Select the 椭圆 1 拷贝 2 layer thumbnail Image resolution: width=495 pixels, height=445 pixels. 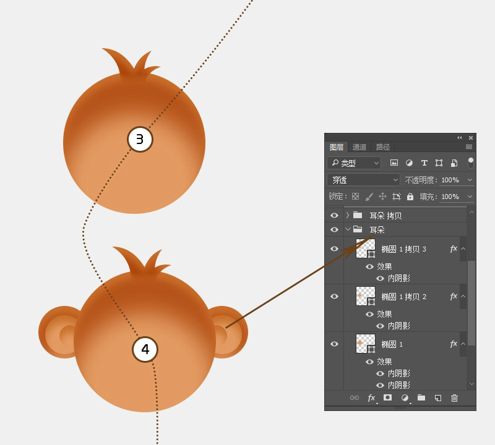pos(366,296)
